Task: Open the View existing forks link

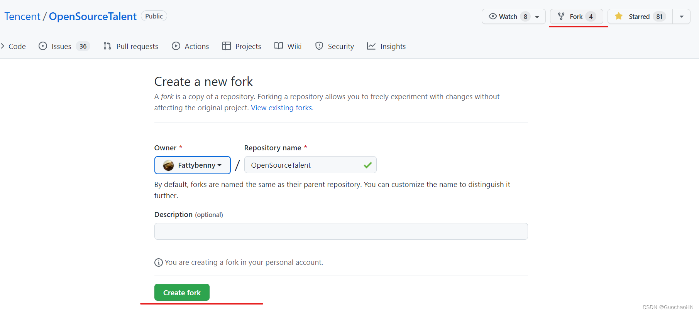Action: [x=282, y=108]
